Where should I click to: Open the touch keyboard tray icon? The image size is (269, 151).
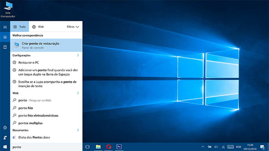point(230,147)
